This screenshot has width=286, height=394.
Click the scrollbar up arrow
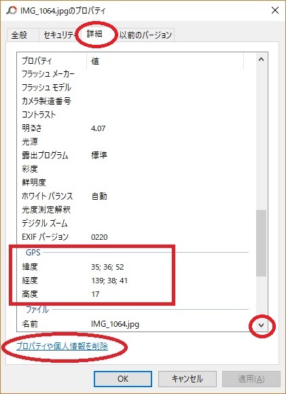coord(261,60)
